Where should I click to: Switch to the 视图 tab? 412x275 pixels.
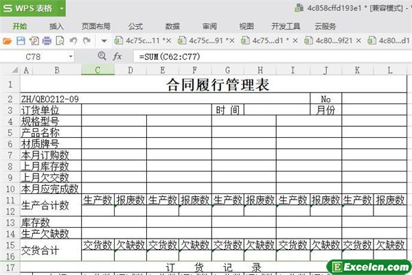click(247, 26)
